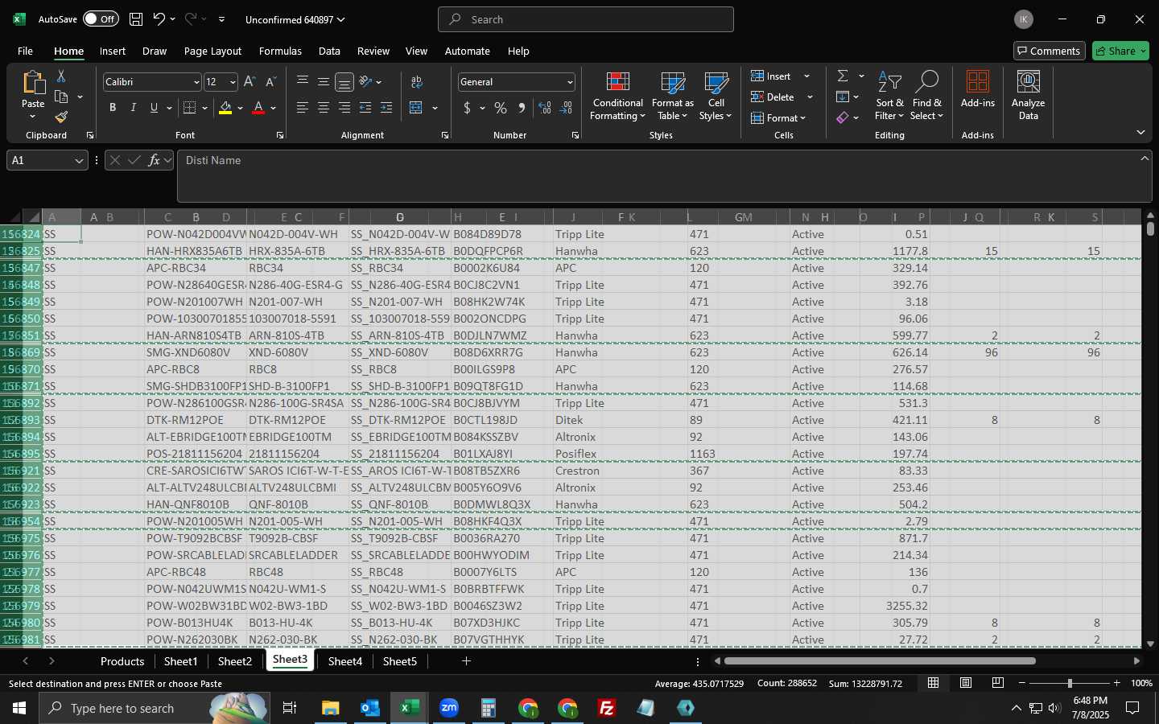This screenshot has height=724, width=1159.
Task: Adjust the zoom slider handle
Action: (x=1070, y=683)
